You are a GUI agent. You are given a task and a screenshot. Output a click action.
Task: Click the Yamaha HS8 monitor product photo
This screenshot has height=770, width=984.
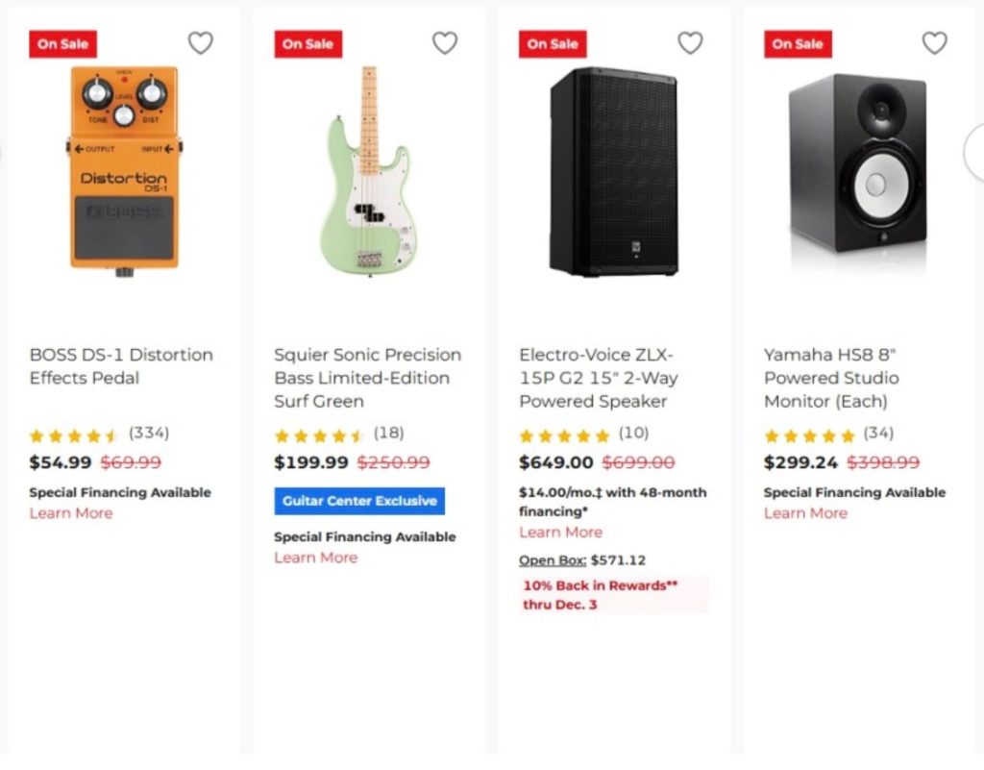[857, 163]
